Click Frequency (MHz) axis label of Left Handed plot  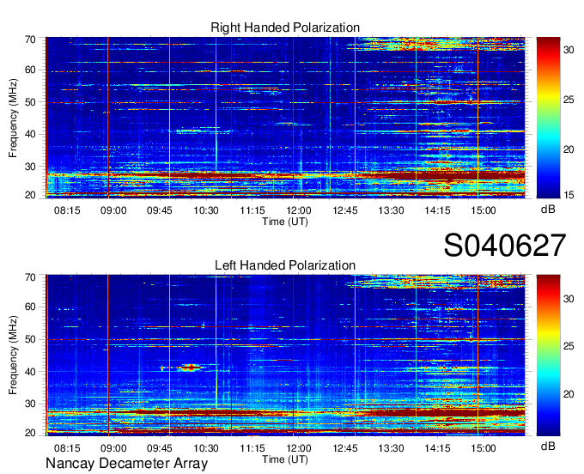point(13,355)
